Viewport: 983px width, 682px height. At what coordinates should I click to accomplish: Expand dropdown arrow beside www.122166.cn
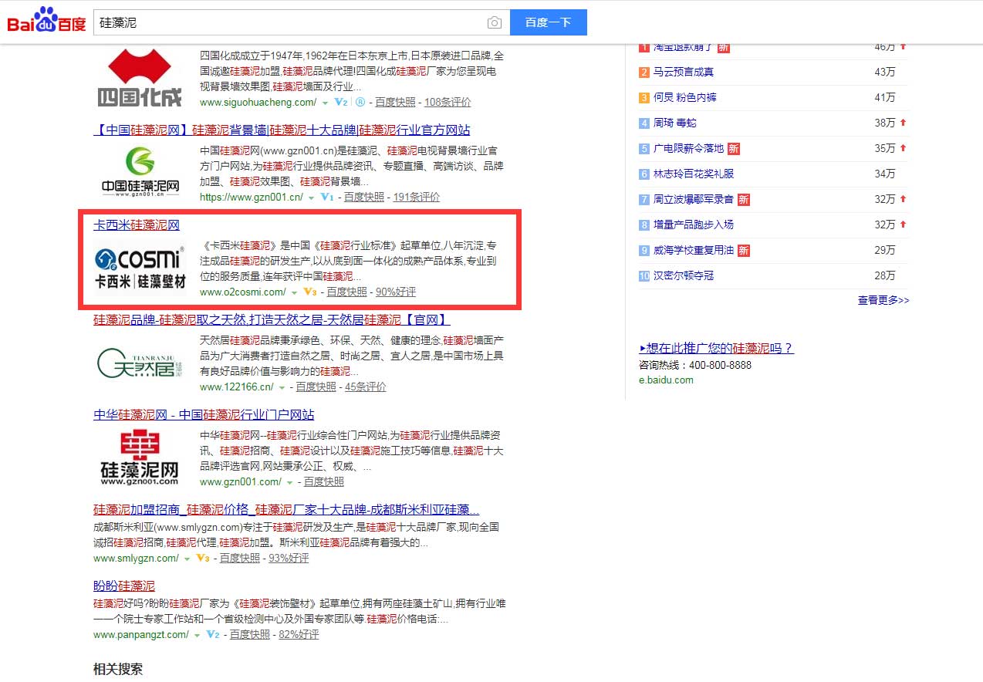click(x=282, y=387)
